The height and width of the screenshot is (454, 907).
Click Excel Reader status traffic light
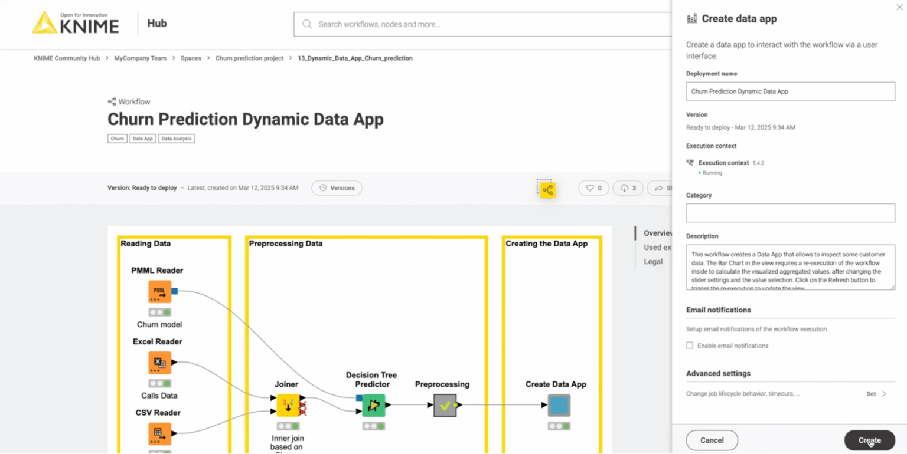click(159, 383)
